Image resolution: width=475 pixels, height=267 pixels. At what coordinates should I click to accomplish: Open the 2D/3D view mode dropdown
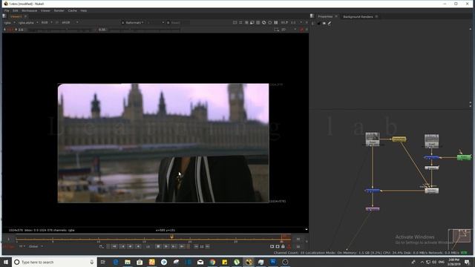pyautogui.click(x=289, y=30)
